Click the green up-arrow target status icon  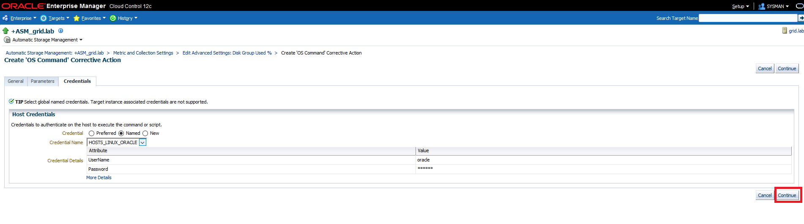[5, 31]
